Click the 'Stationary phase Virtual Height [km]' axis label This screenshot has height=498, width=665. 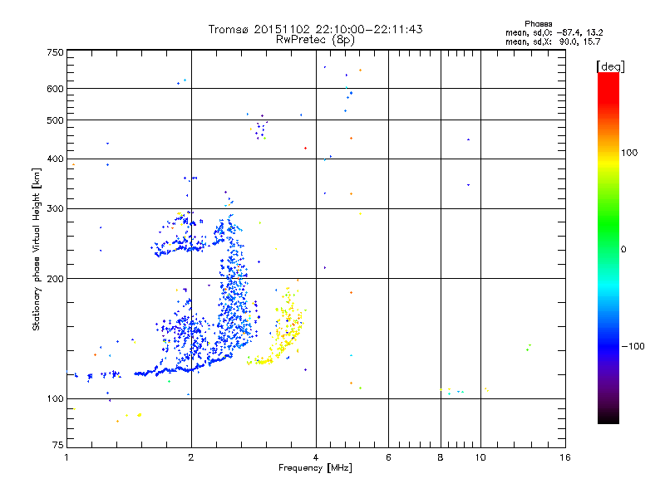coord(37,250)
